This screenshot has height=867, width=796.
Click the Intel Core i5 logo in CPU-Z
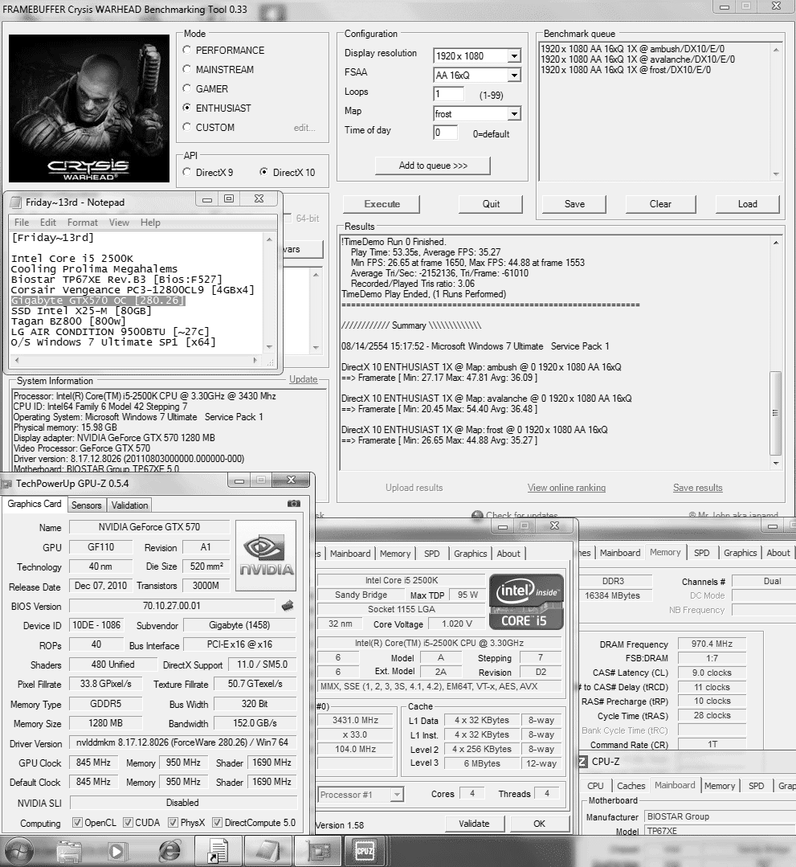(x=526, y=602)
